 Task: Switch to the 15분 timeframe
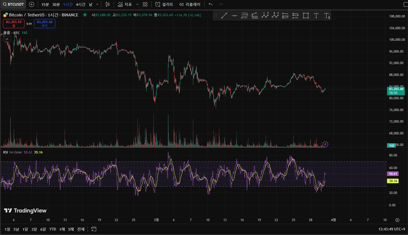point(45,4)
